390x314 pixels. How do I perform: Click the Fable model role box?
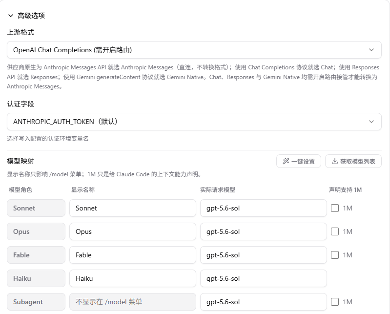[36, 255]
